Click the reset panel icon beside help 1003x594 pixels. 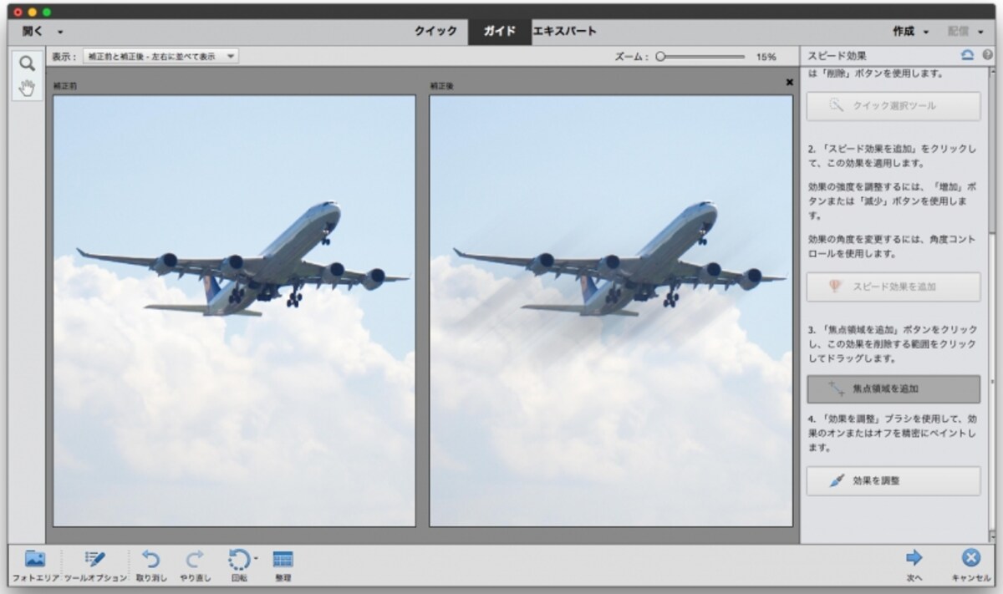click(x=968, y=55)
